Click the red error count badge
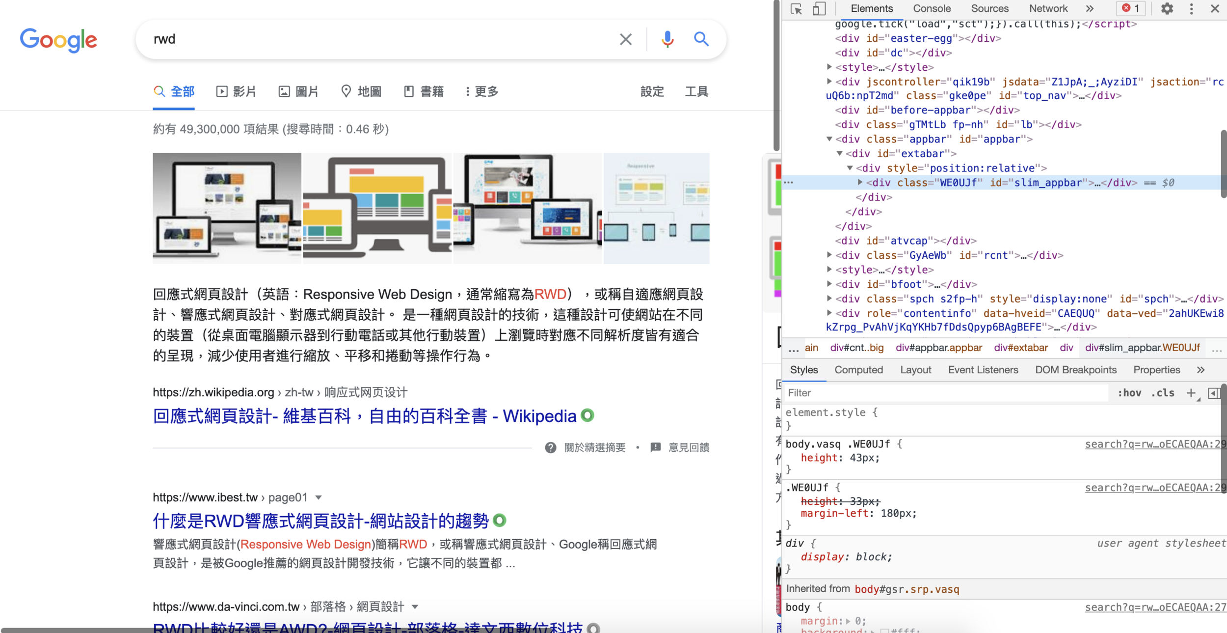The height and width of the screenshot is (633, 1227). point(1131,8)
